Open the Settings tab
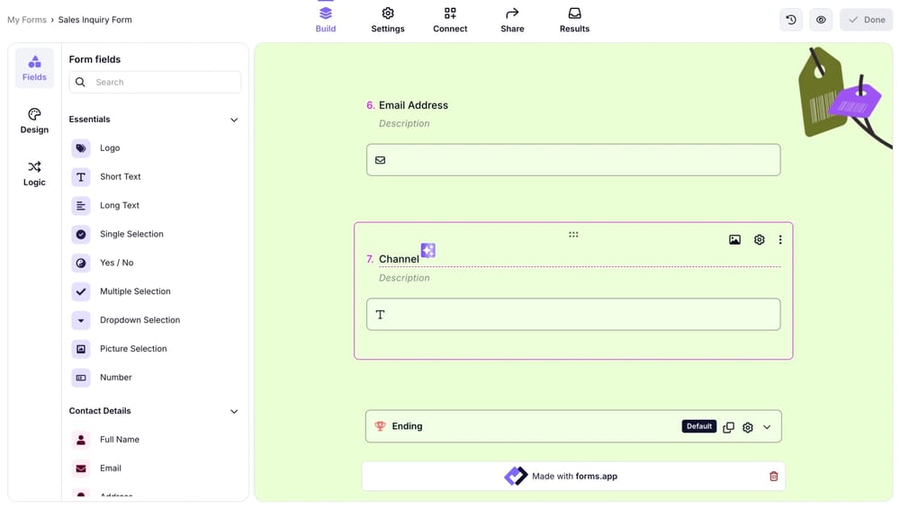The height and width of the screenshot is (509, 900). (387, 20)
